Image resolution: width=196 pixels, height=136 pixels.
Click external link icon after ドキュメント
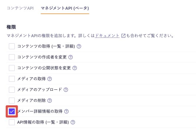123,36
